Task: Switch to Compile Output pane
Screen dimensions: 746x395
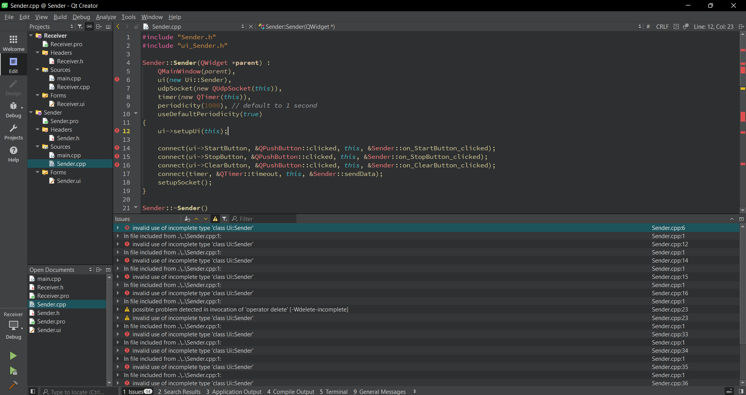Action: 291,392
